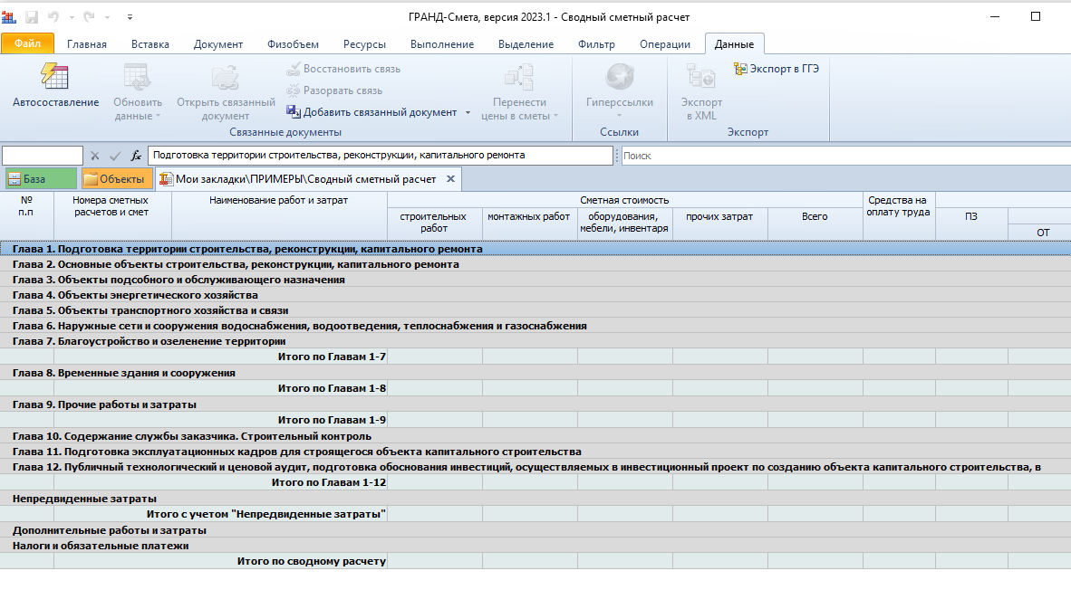1071x590 pixels.
Task: Select row Глава 1. Подготовка территории строительства
Action: [535, 249]
